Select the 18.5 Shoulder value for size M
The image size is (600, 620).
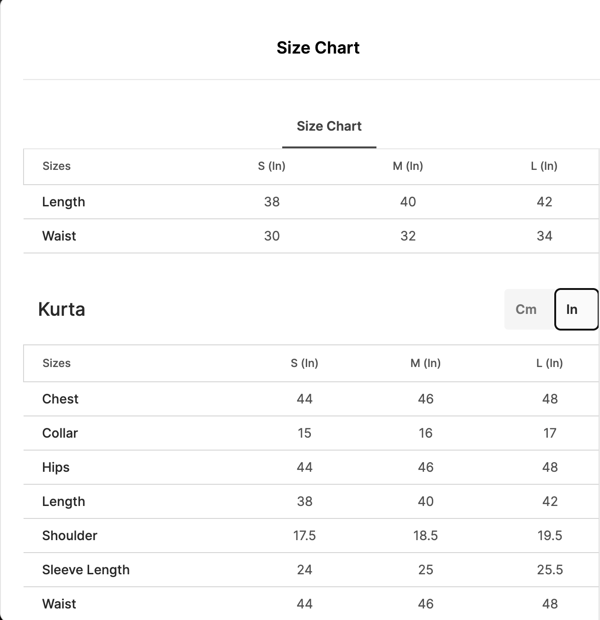[425, 536]
